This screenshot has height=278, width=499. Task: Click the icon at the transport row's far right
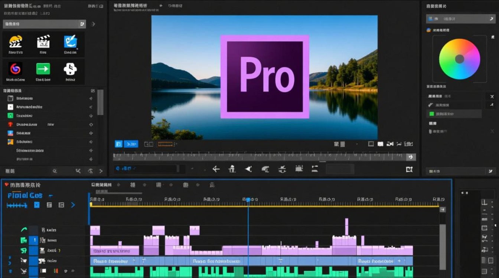(x=409, y=169)
